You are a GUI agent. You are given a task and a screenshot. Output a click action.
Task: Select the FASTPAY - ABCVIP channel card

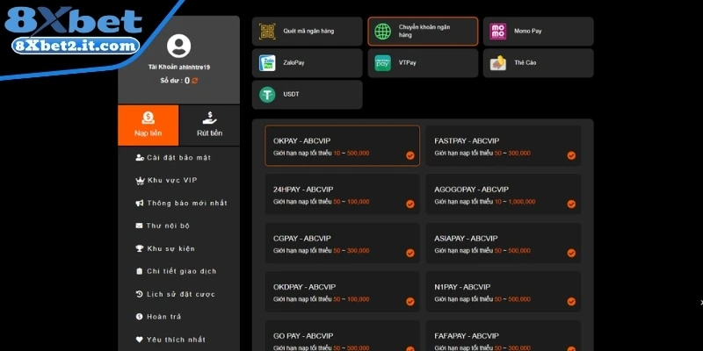coord(503,146)
